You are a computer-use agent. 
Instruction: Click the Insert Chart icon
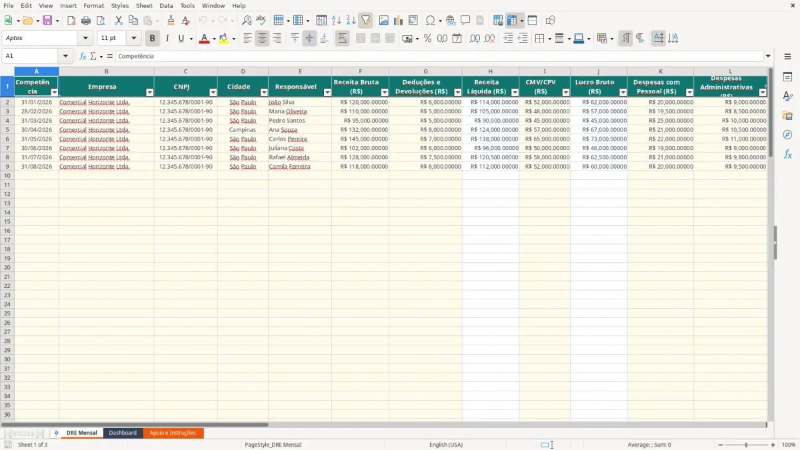pos(399,21)
